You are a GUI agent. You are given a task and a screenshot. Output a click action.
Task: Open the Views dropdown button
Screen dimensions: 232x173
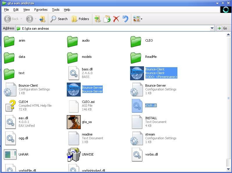pyautogui.click(x=138, y=19)
